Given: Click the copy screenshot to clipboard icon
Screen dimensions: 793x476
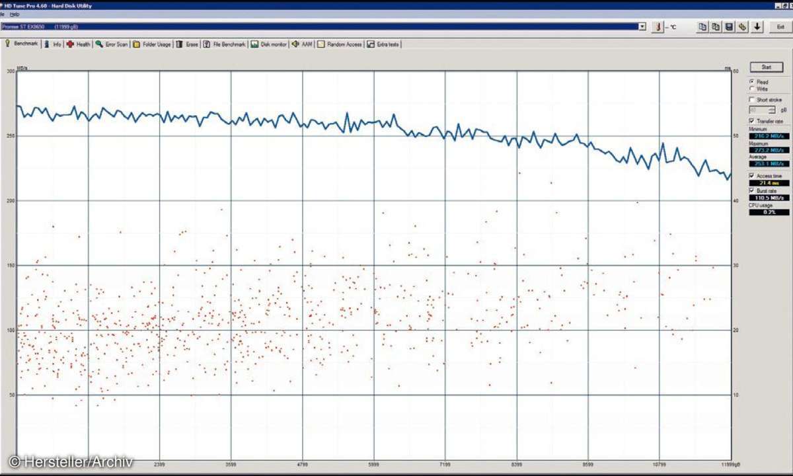Looking at the screenshot, I should click(x=716, y=26).
